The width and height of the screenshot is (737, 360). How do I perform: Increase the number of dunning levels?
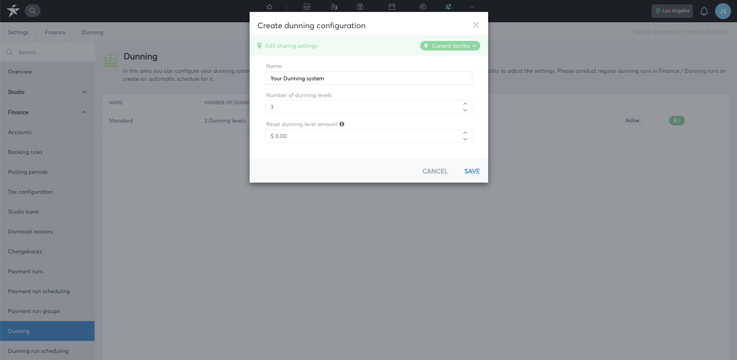pyautogui.click(x=465, y=104)
